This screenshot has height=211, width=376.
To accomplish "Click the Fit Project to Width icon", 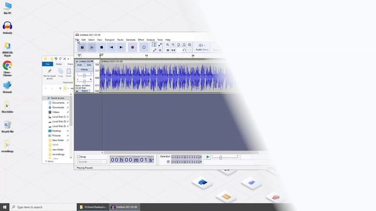I will tap(184, 45).
